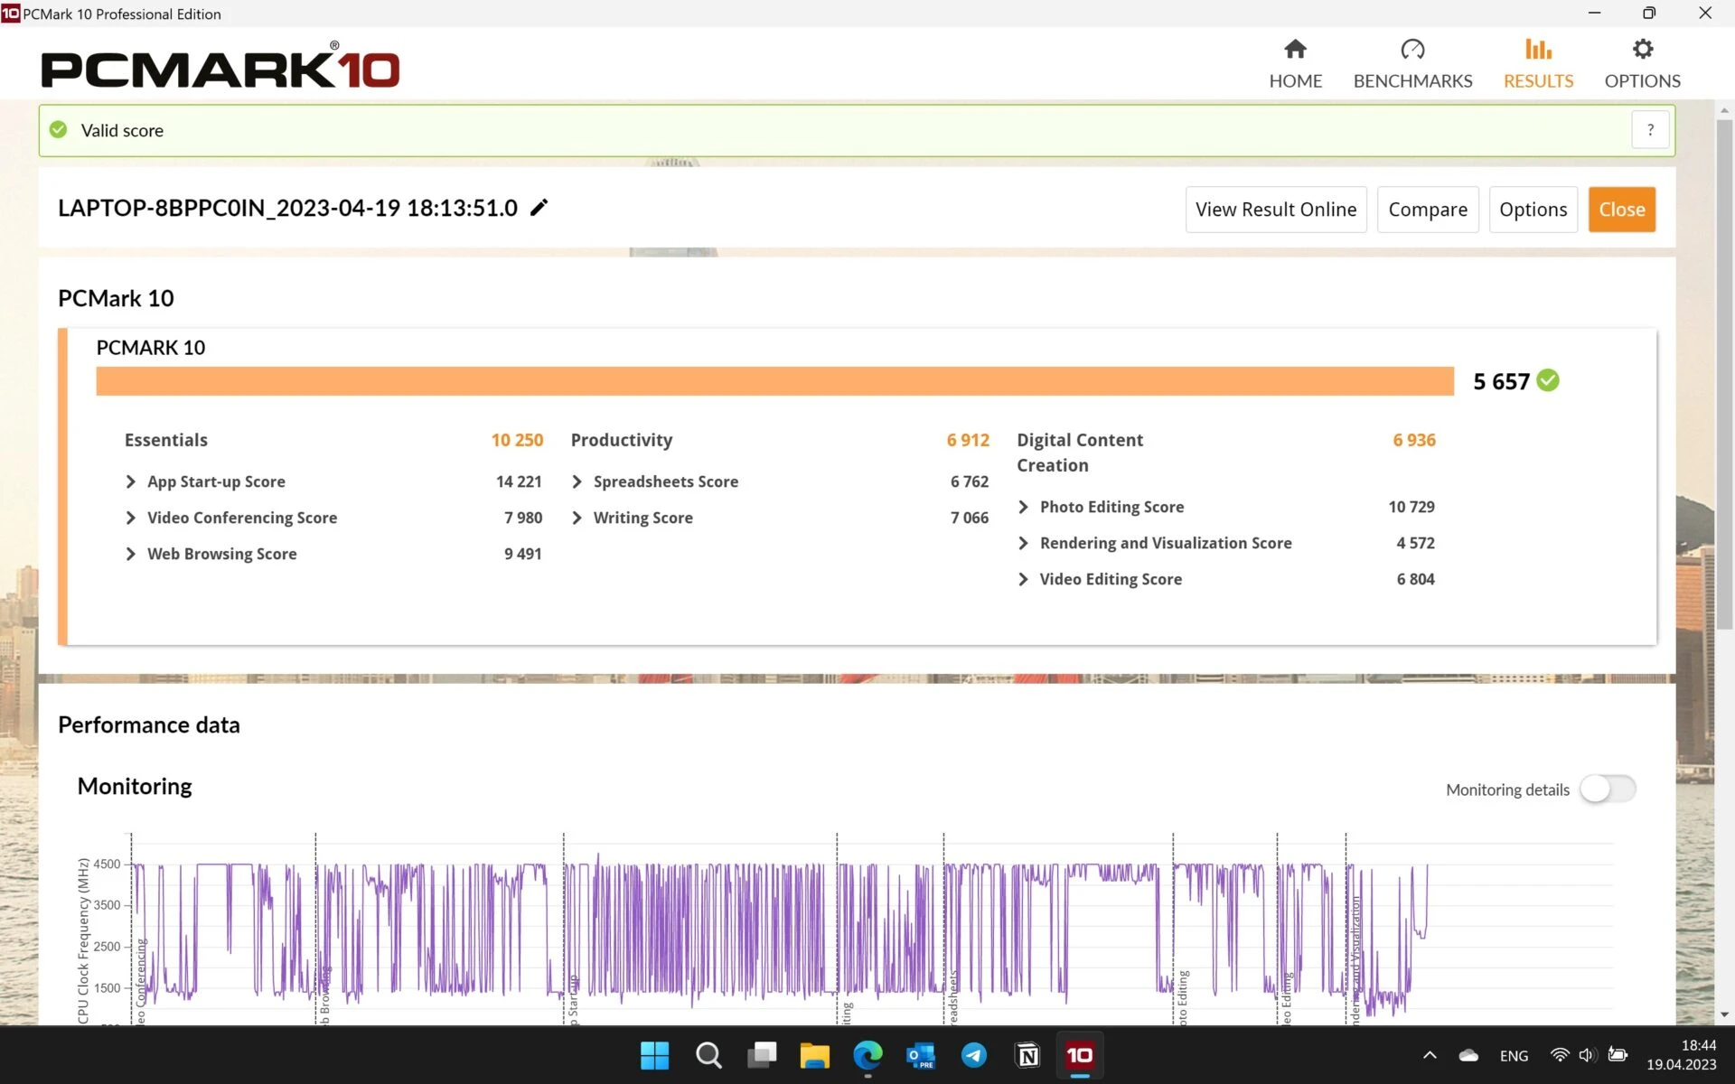
Task: Expand Video Conferencing Score details
Action: pyautogui.click(x=131, y=518)
